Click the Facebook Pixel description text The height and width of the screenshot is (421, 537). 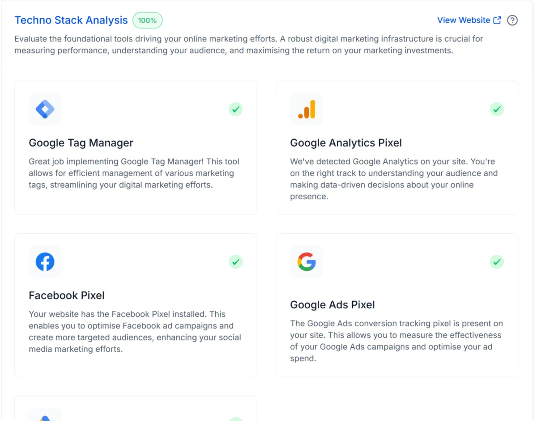coord(135,332)
